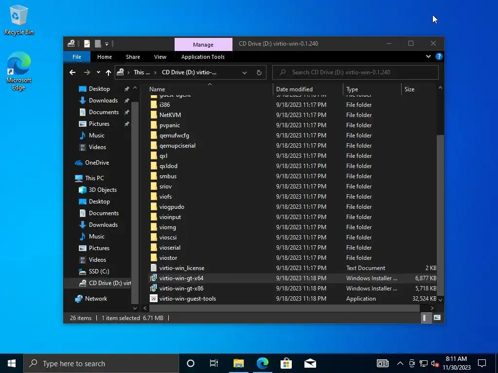Viewport: 498px width, 373px height.
Task: Refresh the current folder view
Action: (x=259, y=72)
